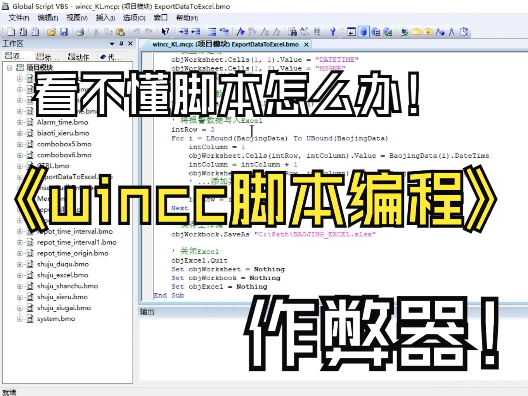Open the Find and Replace icon
This screenshot has height=396, width=528.
[x=305, y=32]
